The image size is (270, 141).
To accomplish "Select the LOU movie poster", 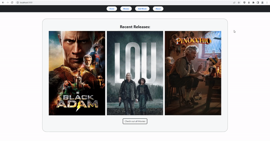I will 135,73.
